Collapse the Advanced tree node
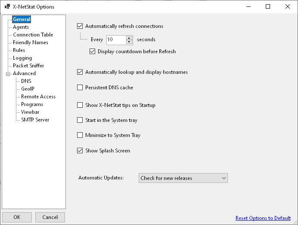This screenshot has height=225, width=298. pyautogui.click(x=8, y=74)
